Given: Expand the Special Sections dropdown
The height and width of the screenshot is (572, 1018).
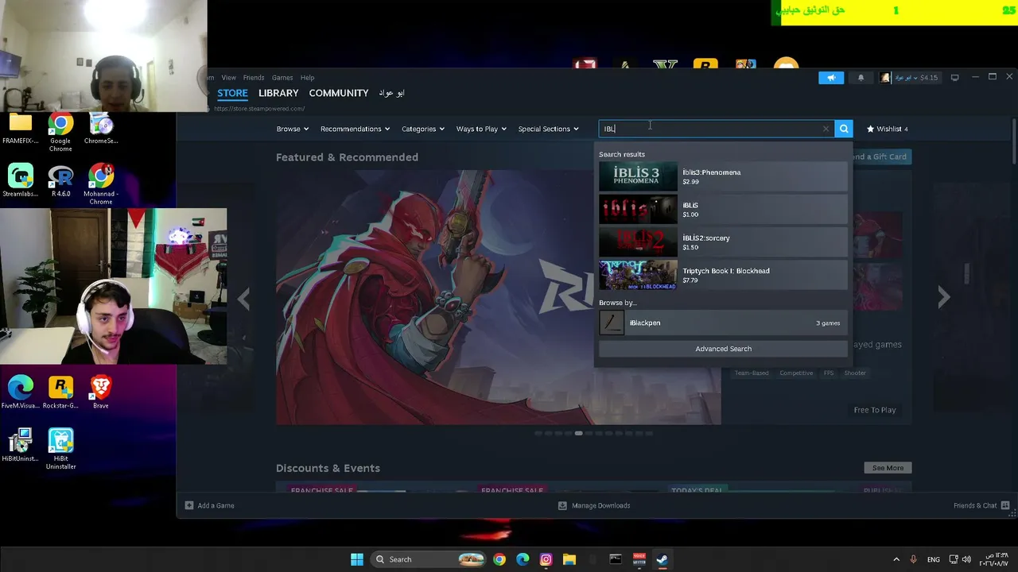Looking at the screenshot, I should click(548, 129).
